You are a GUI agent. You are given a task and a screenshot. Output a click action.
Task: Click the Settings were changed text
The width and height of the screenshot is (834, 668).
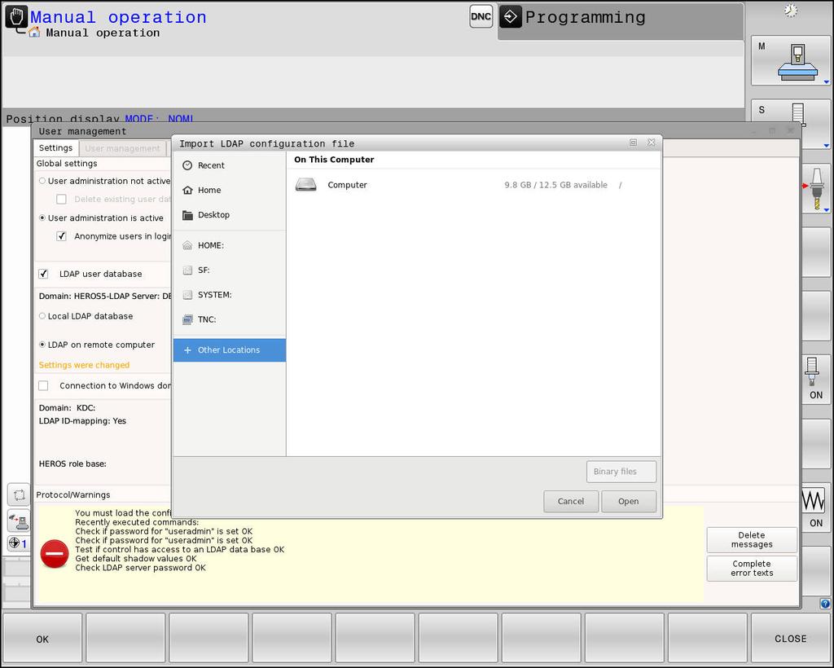point(84,365)
